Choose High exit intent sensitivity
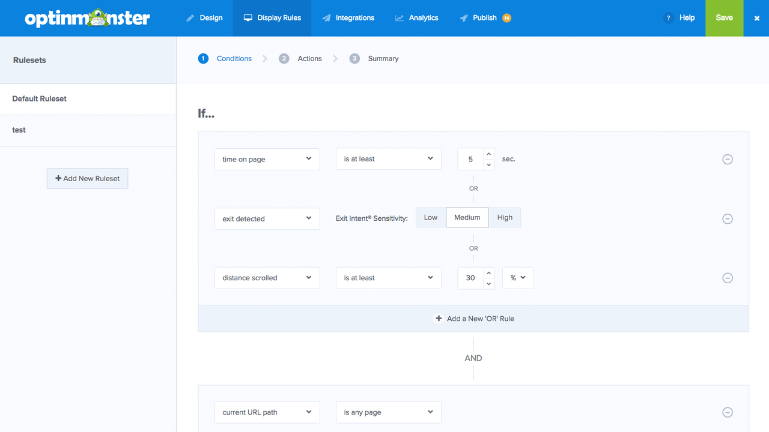The height and width of the screenshot is (432, 769). click(x=505, y=218)
